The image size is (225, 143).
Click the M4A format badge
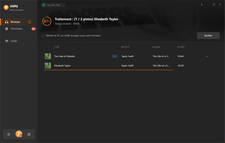(114, 56)
